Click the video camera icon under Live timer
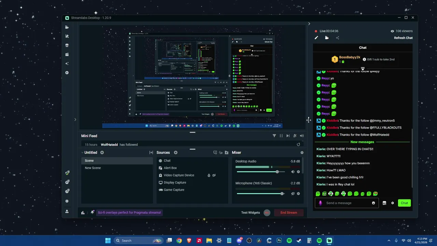This screenshot has width=437, height=246. [x=327, y=38]
